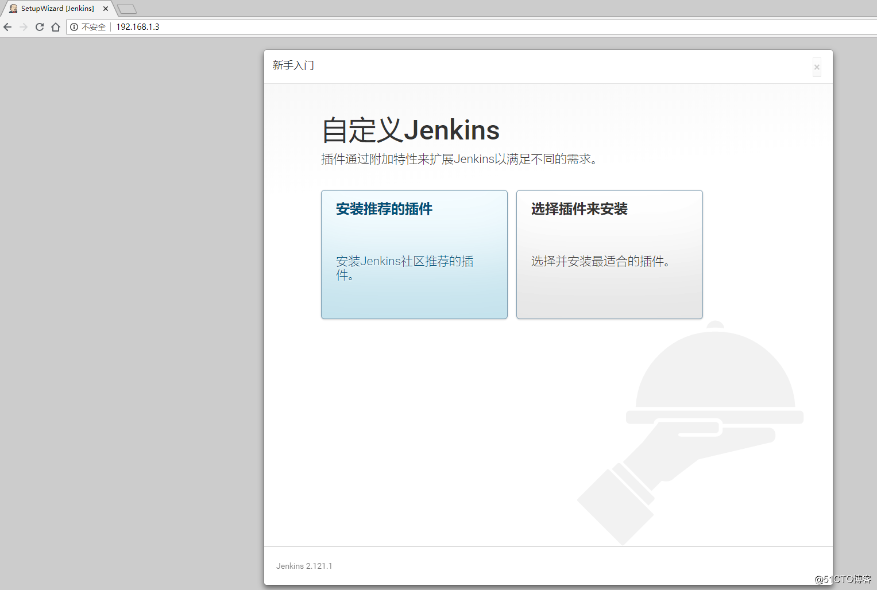Screen dimensions: 877x590
Task: Open site security info icon
Action: (74, 27)
